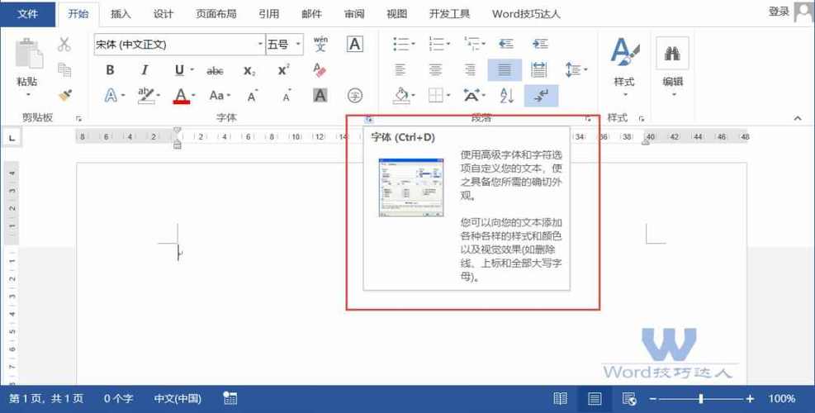The image size is (815, 413).
Task: Open the font size dropdown 五号
Action: point(298,45)
